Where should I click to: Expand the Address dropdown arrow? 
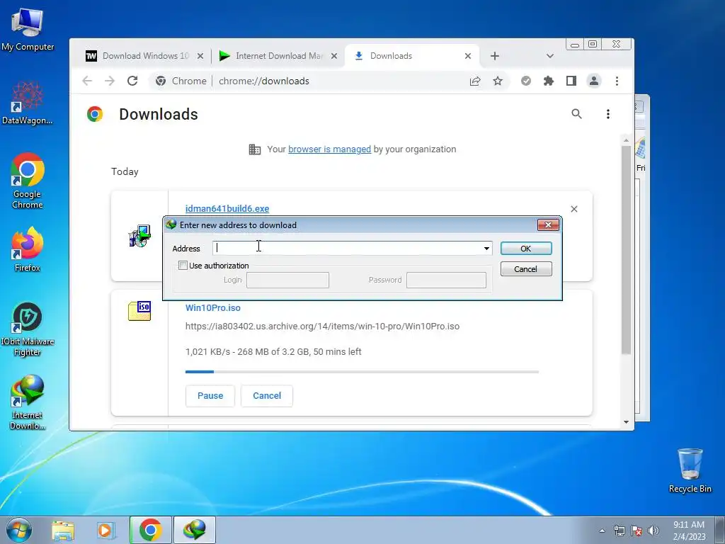click(486, 249)
